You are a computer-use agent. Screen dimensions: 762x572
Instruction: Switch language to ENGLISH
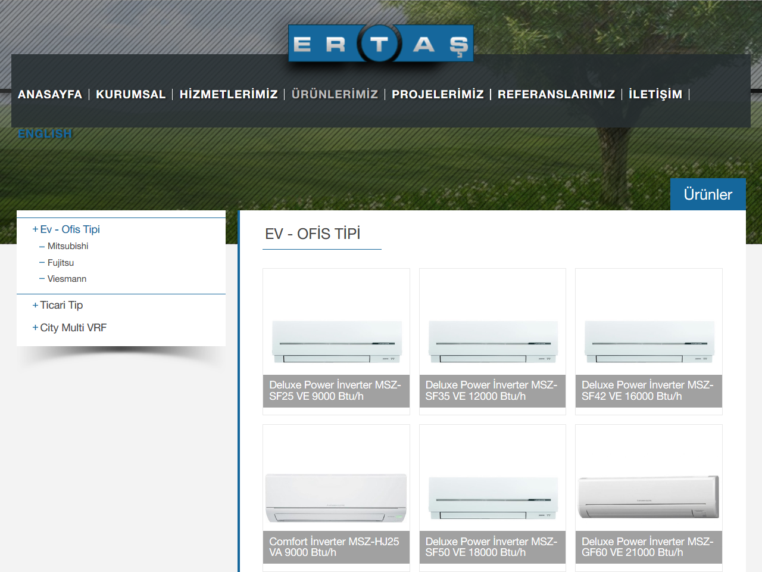(45, 133)
